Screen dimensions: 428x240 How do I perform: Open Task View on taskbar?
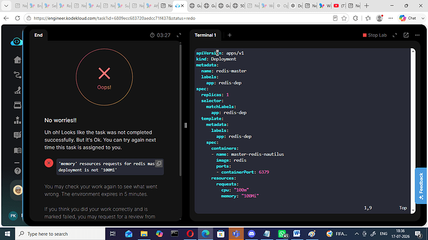[x=112, y=234]
